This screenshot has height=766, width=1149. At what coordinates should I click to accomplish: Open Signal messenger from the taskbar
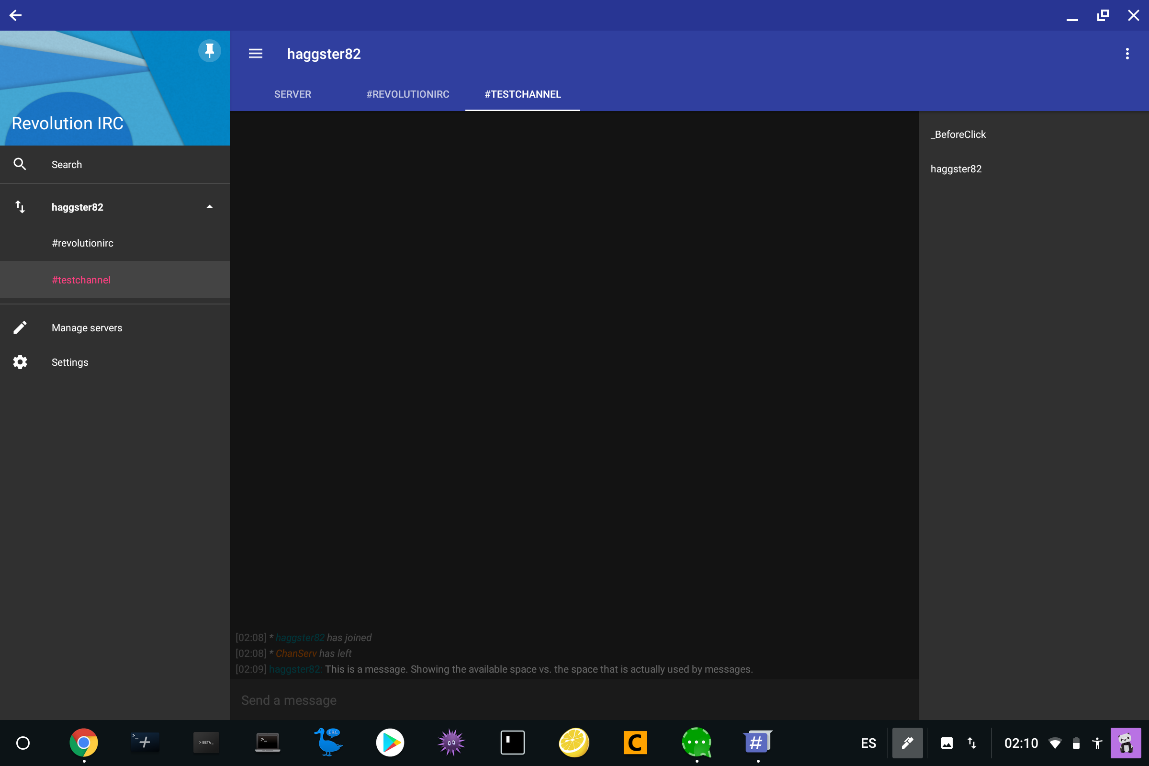(x=697, y=742)
